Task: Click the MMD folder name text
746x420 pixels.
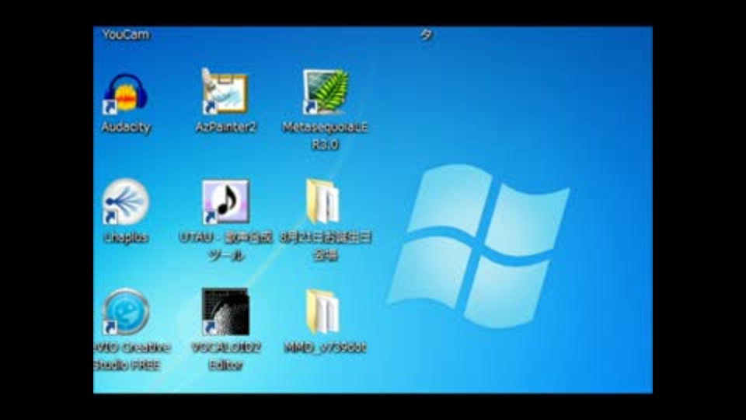Action: pyautogui.click(x=326, y=348)
